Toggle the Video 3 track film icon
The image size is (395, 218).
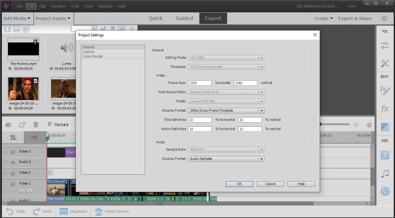coord(13,152)
